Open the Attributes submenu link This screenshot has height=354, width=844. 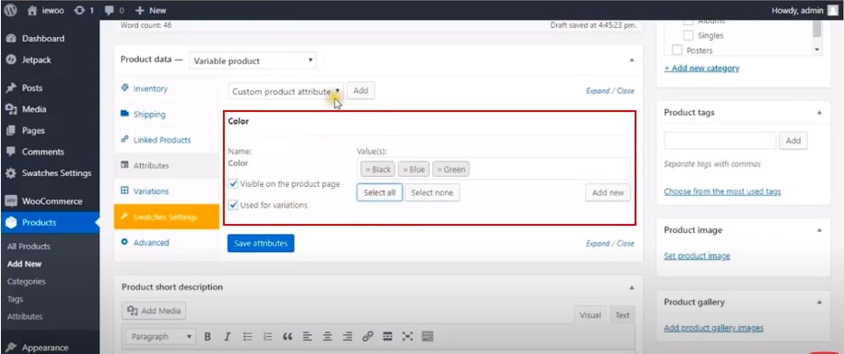24,316
